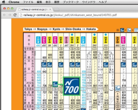Open the Apple menu
This screenshot has width=138, height=110.
coord(3,2)
